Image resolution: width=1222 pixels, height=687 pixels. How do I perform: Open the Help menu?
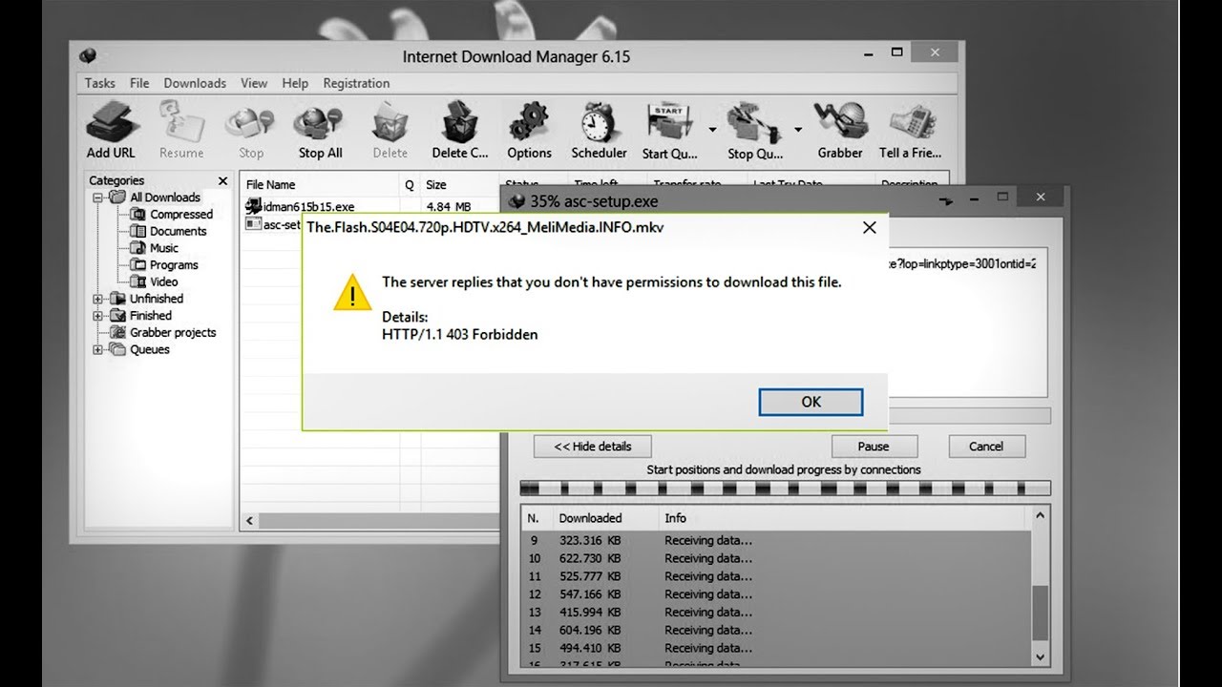tap(295, 83)
